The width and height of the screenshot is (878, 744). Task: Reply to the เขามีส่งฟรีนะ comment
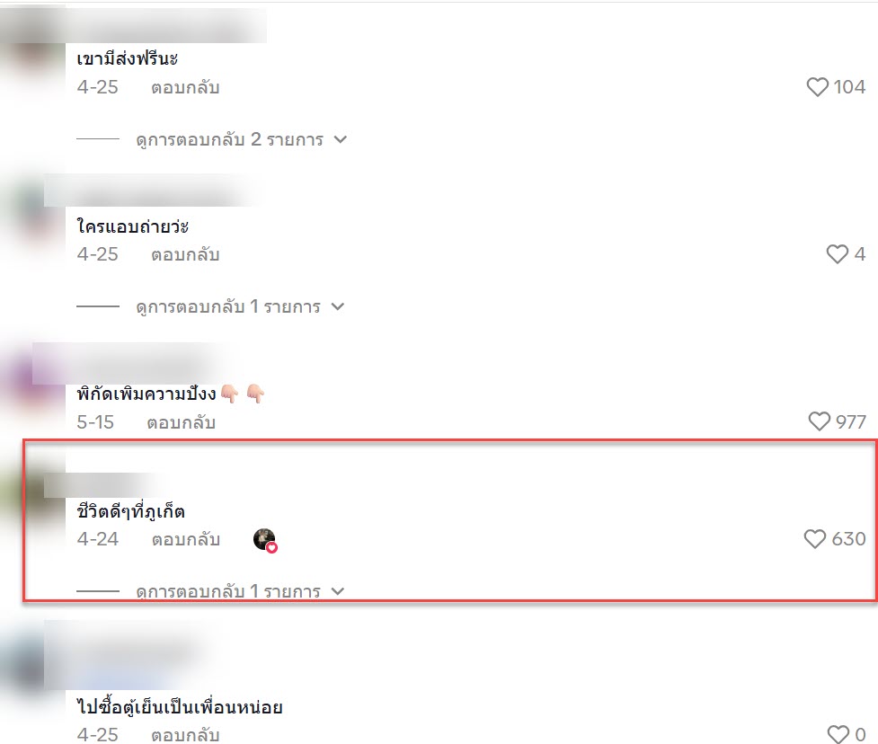185,87
